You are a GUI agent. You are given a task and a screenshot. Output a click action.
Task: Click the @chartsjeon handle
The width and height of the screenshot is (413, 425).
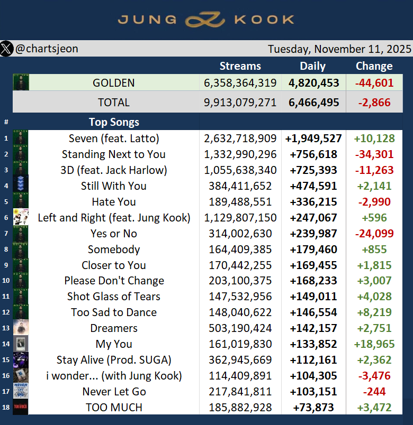coord(47,49)
